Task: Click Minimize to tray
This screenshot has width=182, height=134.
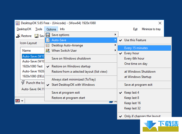Action: click(x=151, y=29)
